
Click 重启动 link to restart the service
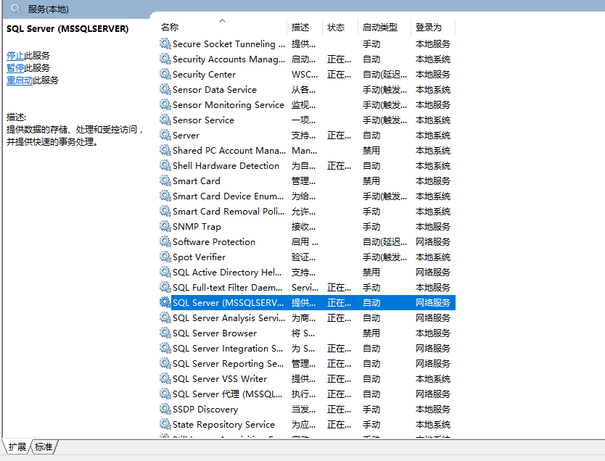(20, 80)
